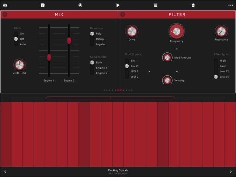This screenshot has width=236, height=177.
Task: Click the Frequency knob
Action: 177,31
